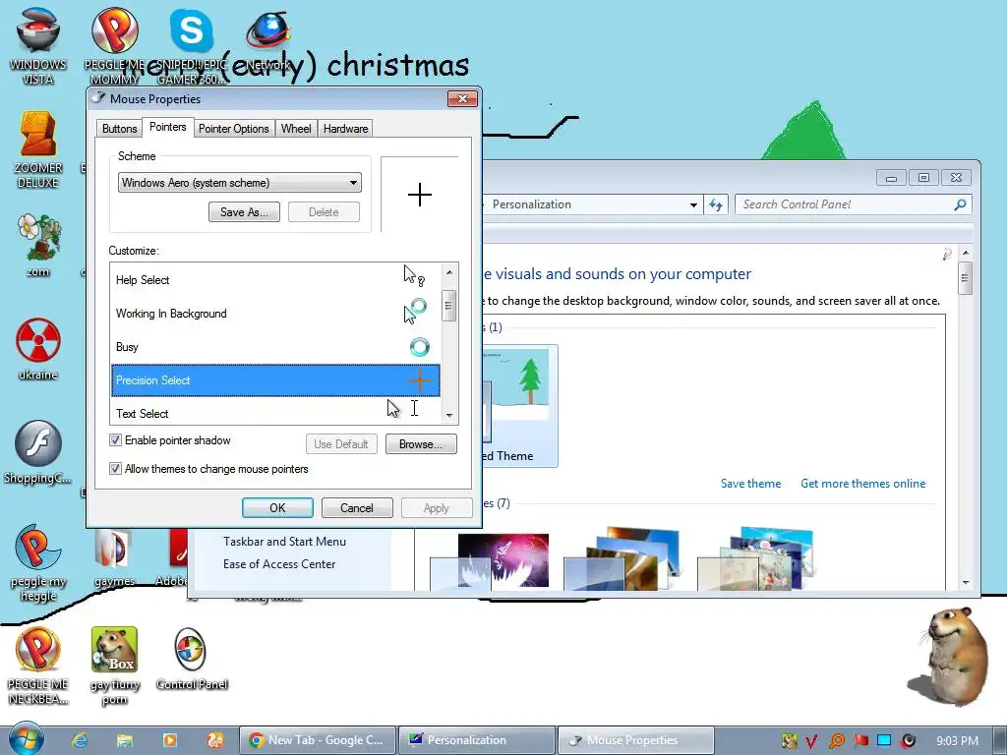Select the second Aero theme thumbnail
Image resolution: width=1007 pixels, height=755 pixels.
pos(622,559)
